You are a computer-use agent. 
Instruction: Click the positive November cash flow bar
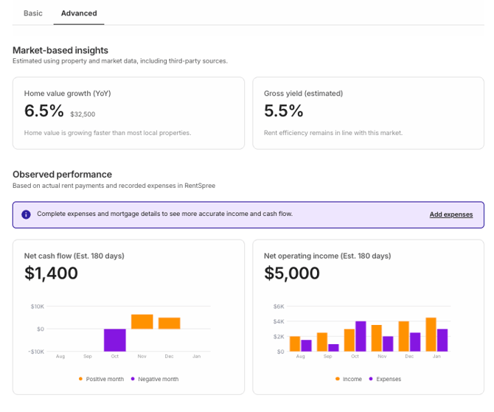[142, 321]
